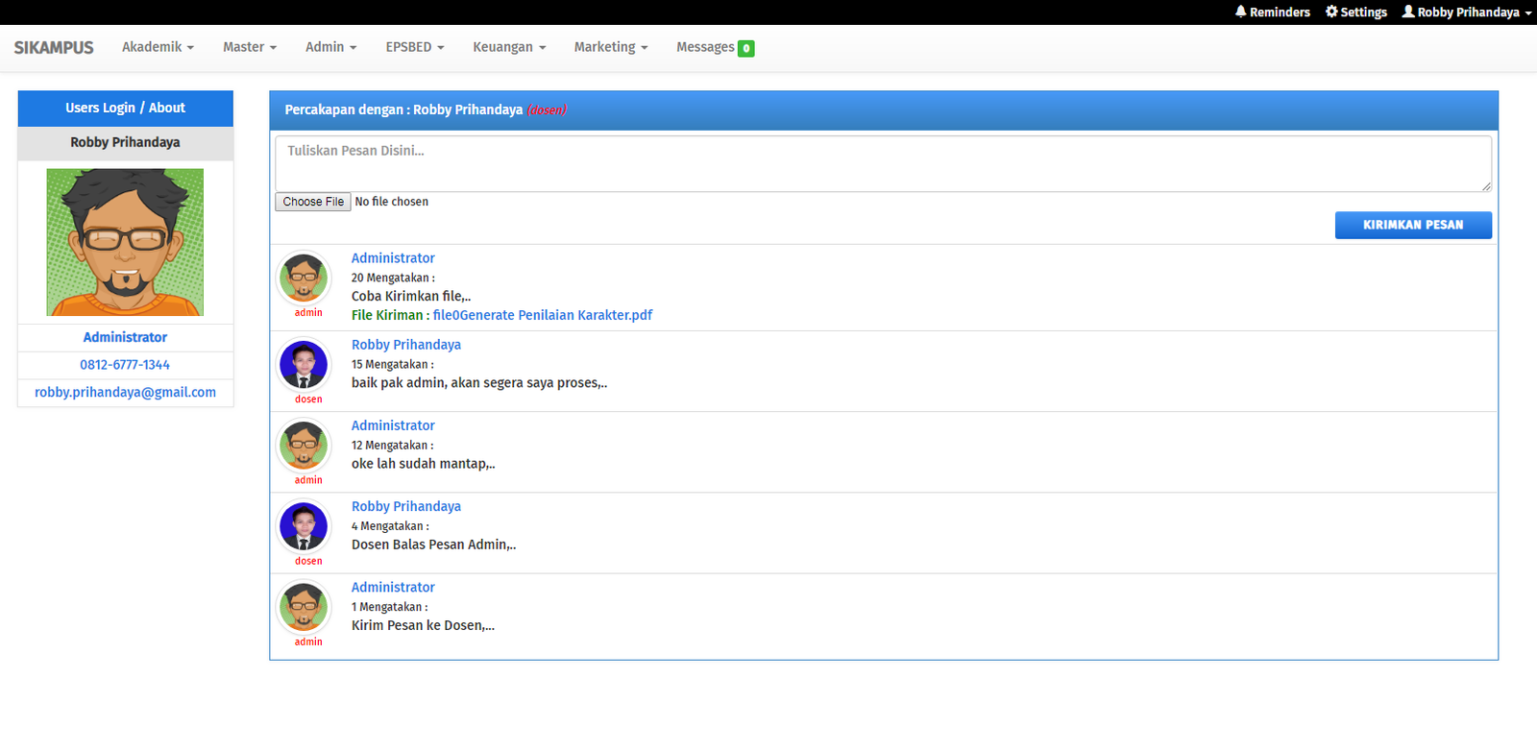This screenshot has height=751, width=1537.
Task: Click the green Messages count badge
Action: click(745, 48)
